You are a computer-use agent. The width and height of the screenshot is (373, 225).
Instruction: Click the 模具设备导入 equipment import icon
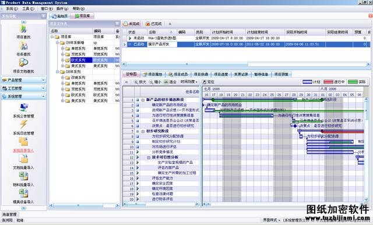(x=23, y=194)
